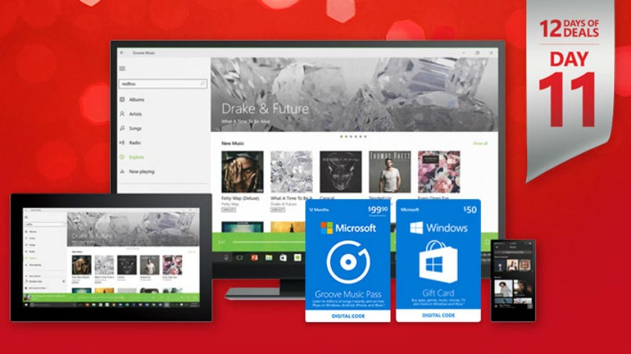Open File Explorer from the monitor taskbar
This screenshot has height=354, width=631.
[x=269, y=257]
